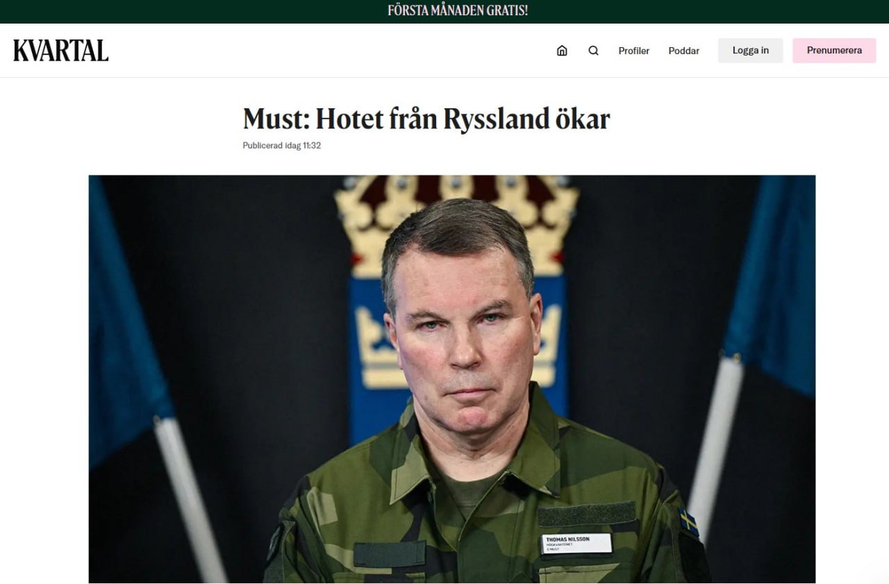Open the FÖRSTA MÅNADEN GRATIS banner
Image resolution: width=889 pixels, height=584 pixels.
[x=458, y=11]
